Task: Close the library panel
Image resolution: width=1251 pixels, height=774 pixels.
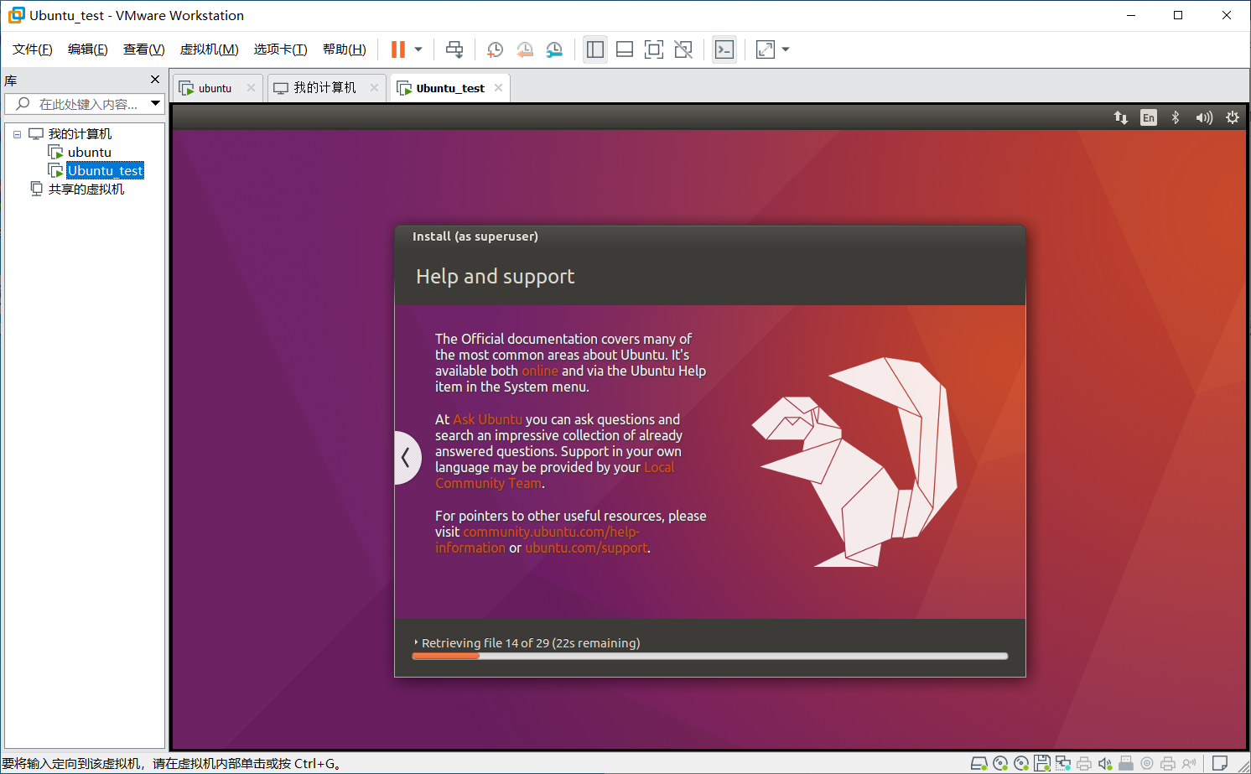Action: point(155,80)
